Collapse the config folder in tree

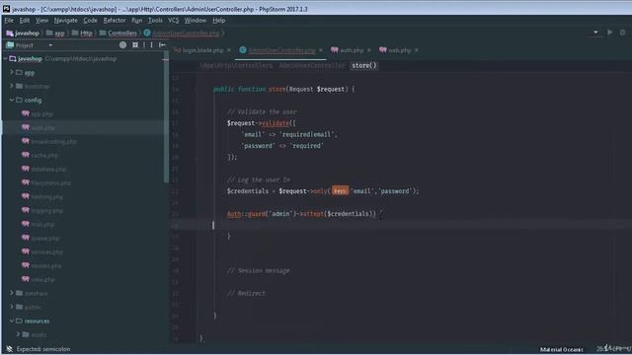click(x=12, y=100)
